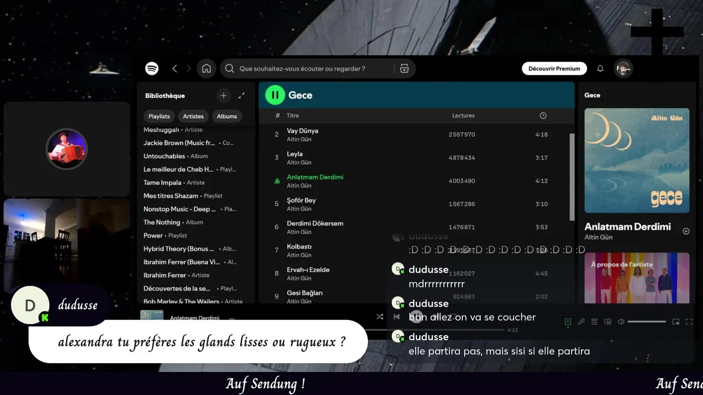This screenshot has height=395, width=703.
Task: Click the plus icon in Bibliothèque
Action: tap(224, 95)
